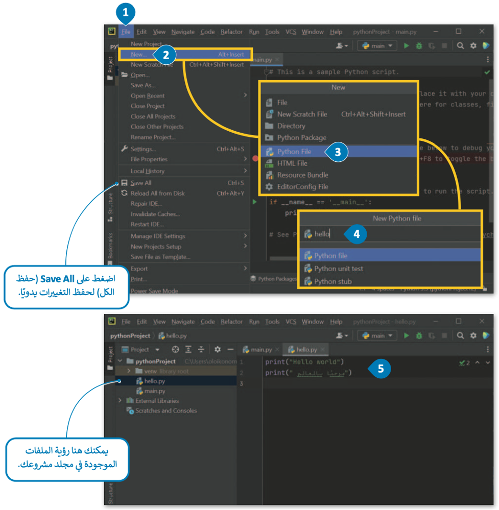Click pythonProject breadcrumb in hello.py window
This screenshot has height=510, width=499.
(x=130, y=336)
